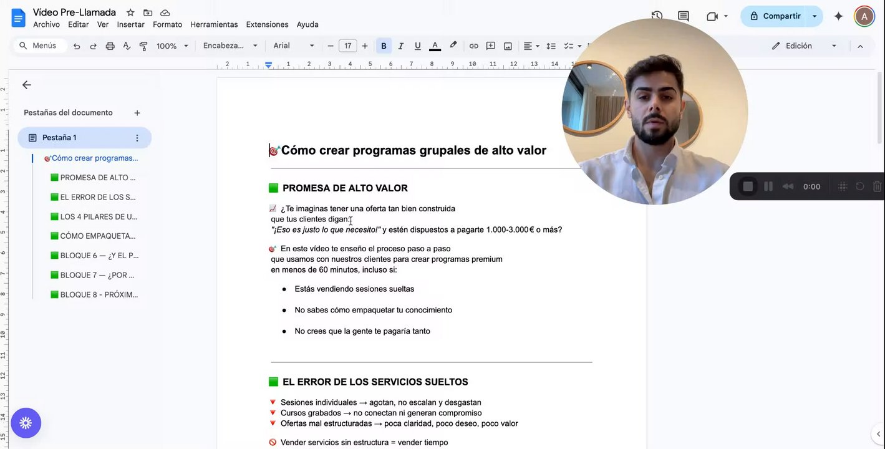Click the Menús search box
The height and width of the screenshot is (449, 885).
point(40,46)
